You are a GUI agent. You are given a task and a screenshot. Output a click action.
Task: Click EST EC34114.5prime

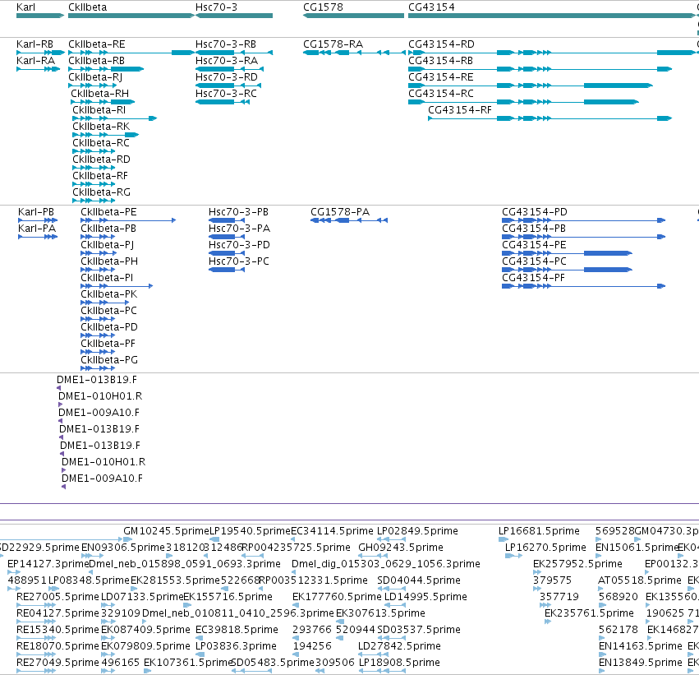(x=332, y=531)
